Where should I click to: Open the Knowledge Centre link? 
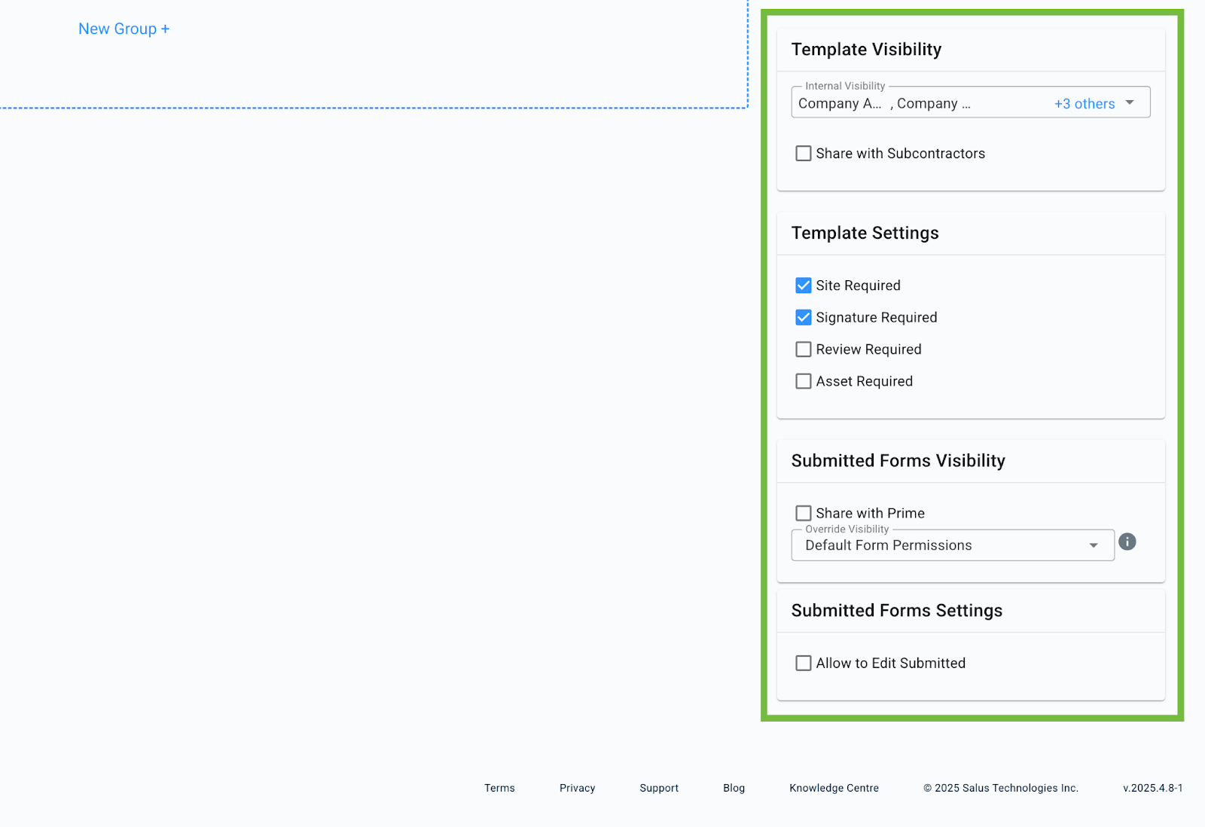834,788
